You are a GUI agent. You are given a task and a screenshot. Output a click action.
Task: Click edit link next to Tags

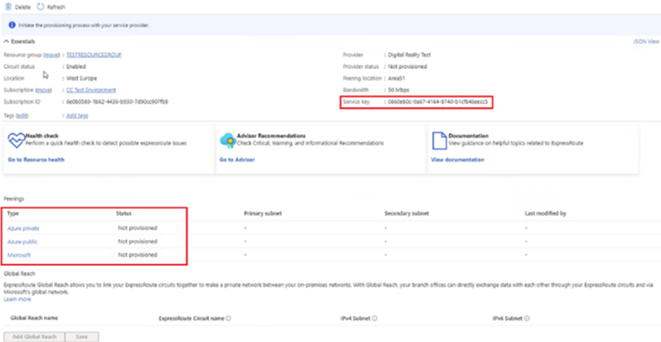coord(22,115)
